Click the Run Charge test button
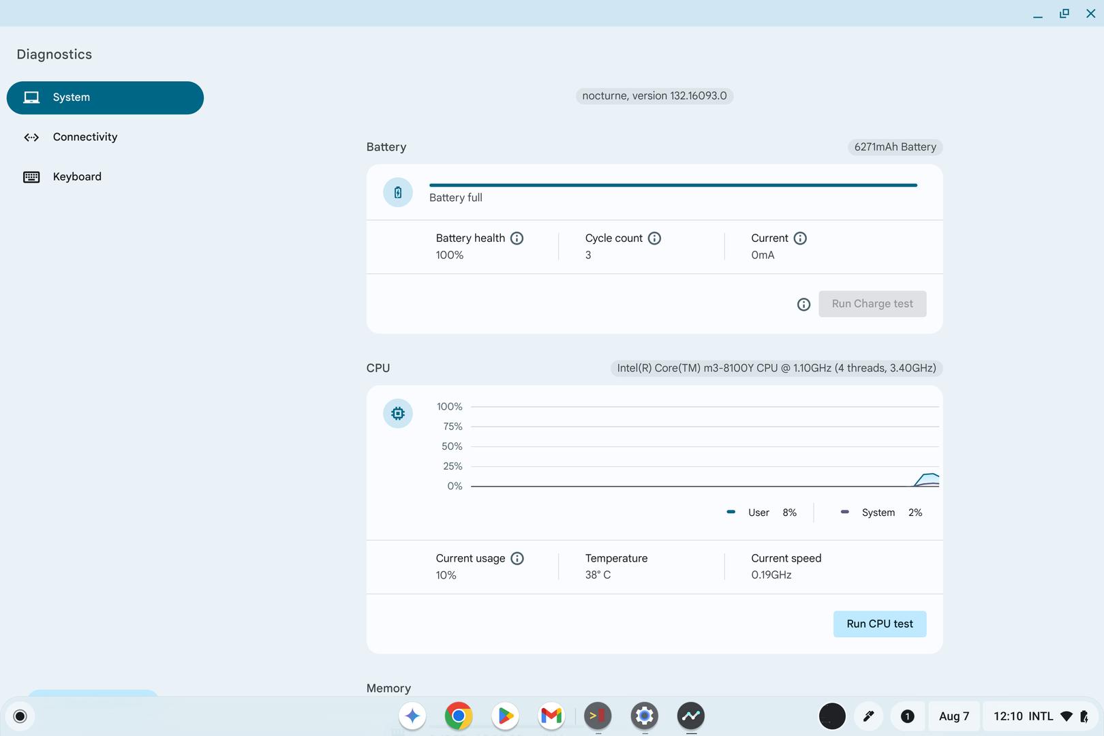The image size is (1104, 736). click(872, 304)
